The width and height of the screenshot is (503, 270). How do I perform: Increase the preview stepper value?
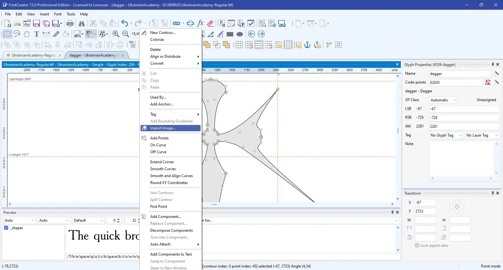118,219
